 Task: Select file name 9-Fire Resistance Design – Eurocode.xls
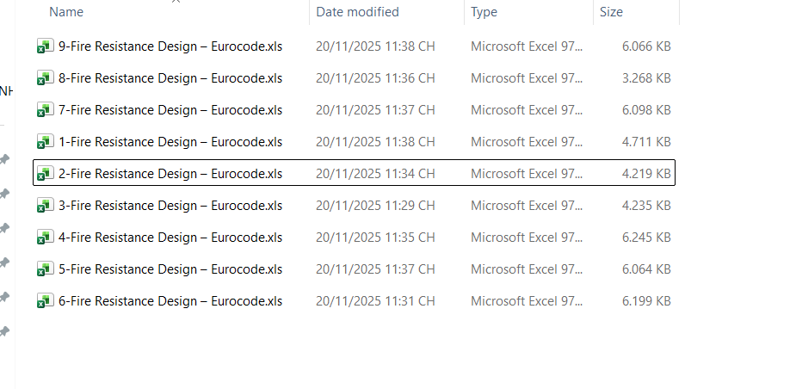point(170,46)
